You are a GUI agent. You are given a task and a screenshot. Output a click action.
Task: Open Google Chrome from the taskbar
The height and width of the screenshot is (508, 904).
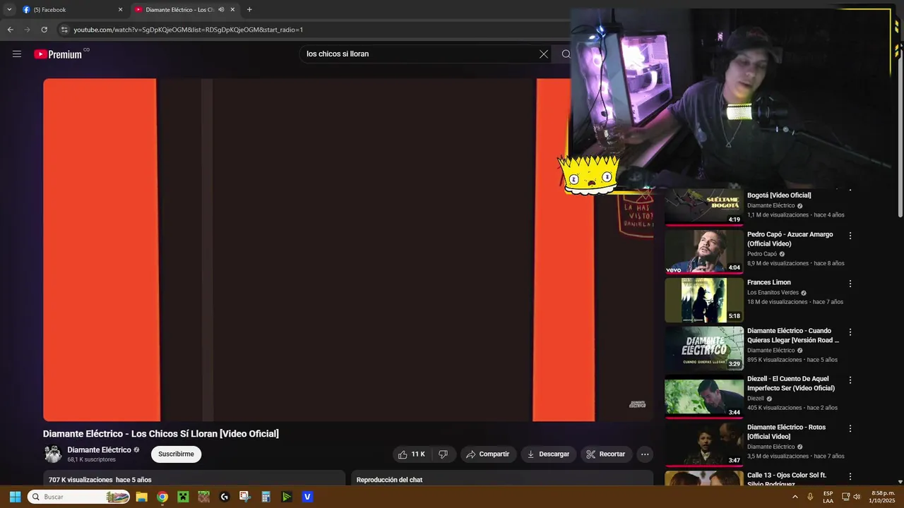tap(162, 497)
